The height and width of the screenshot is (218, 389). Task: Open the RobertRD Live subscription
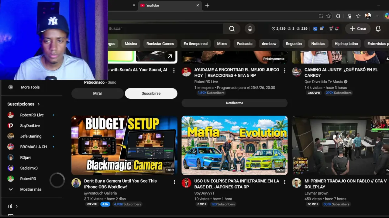32,115
